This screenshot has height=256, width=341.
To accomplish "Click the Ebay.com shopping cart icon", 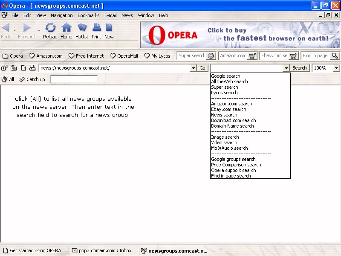I will click(294, 56).
